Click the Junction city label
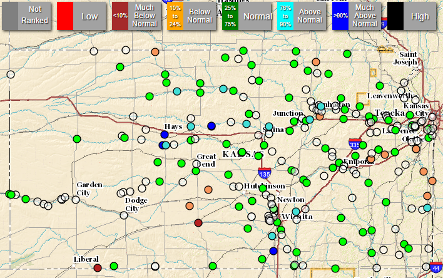The width and height of the screenshot is (443, 278). [x=288, y=113]
